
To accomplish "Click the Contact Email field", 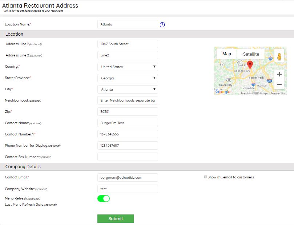I will click(128, 178).
